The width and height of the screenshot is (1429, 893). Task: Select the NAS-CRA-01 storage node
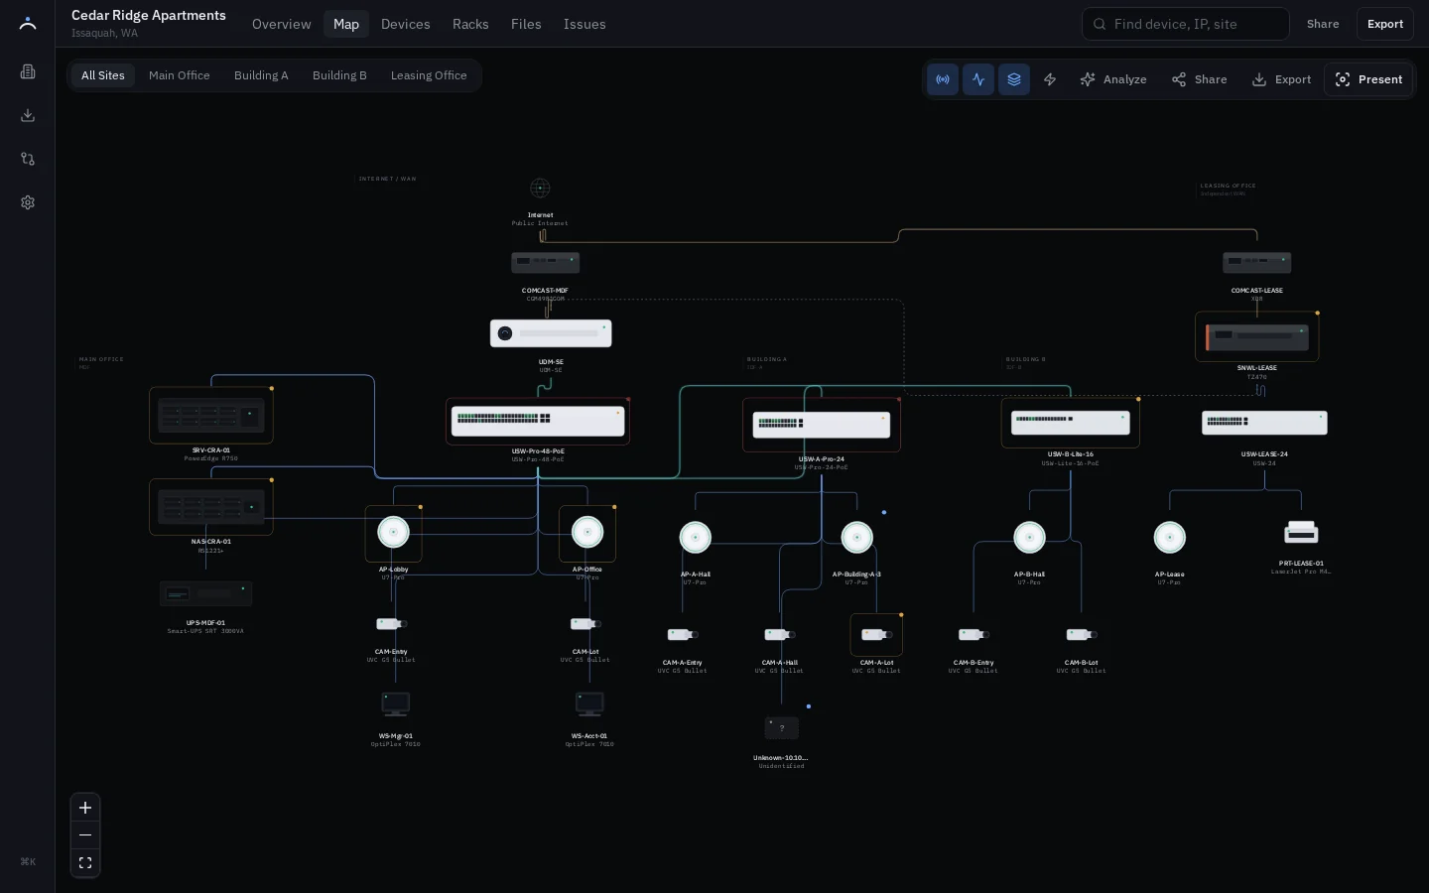[211, 507]
